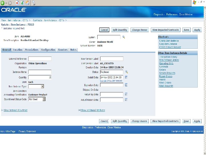Click the top View Impacted Contracts button
Screen dimensions: 206x155
pos(166,30)
